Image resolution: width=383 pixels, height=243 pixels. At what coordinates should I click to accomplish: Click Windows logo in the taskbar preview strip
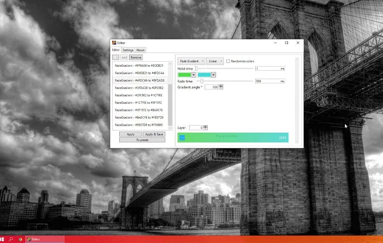182,137
